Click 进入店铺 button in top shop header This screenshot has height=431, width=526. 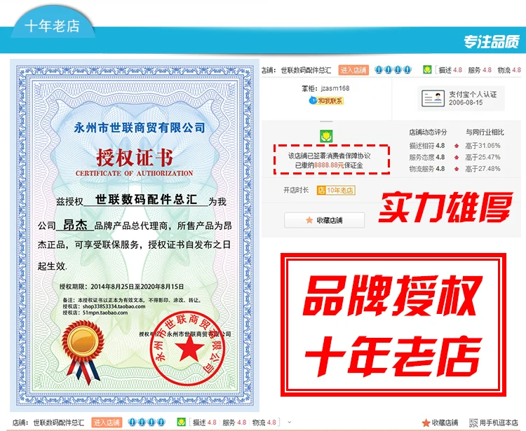click(x=353, y=70)
